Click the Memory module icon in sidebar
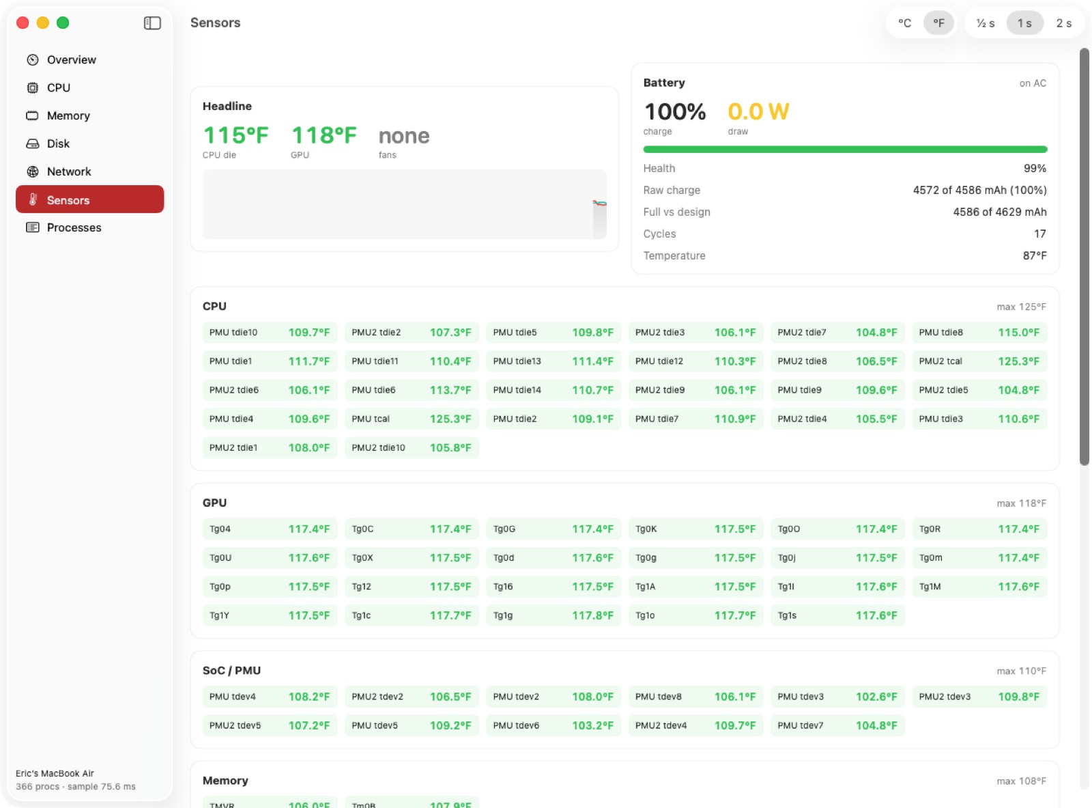Image resolution: width=1092 pixels, height=808 pixels. pyautogui.click(x=32, y=116)
